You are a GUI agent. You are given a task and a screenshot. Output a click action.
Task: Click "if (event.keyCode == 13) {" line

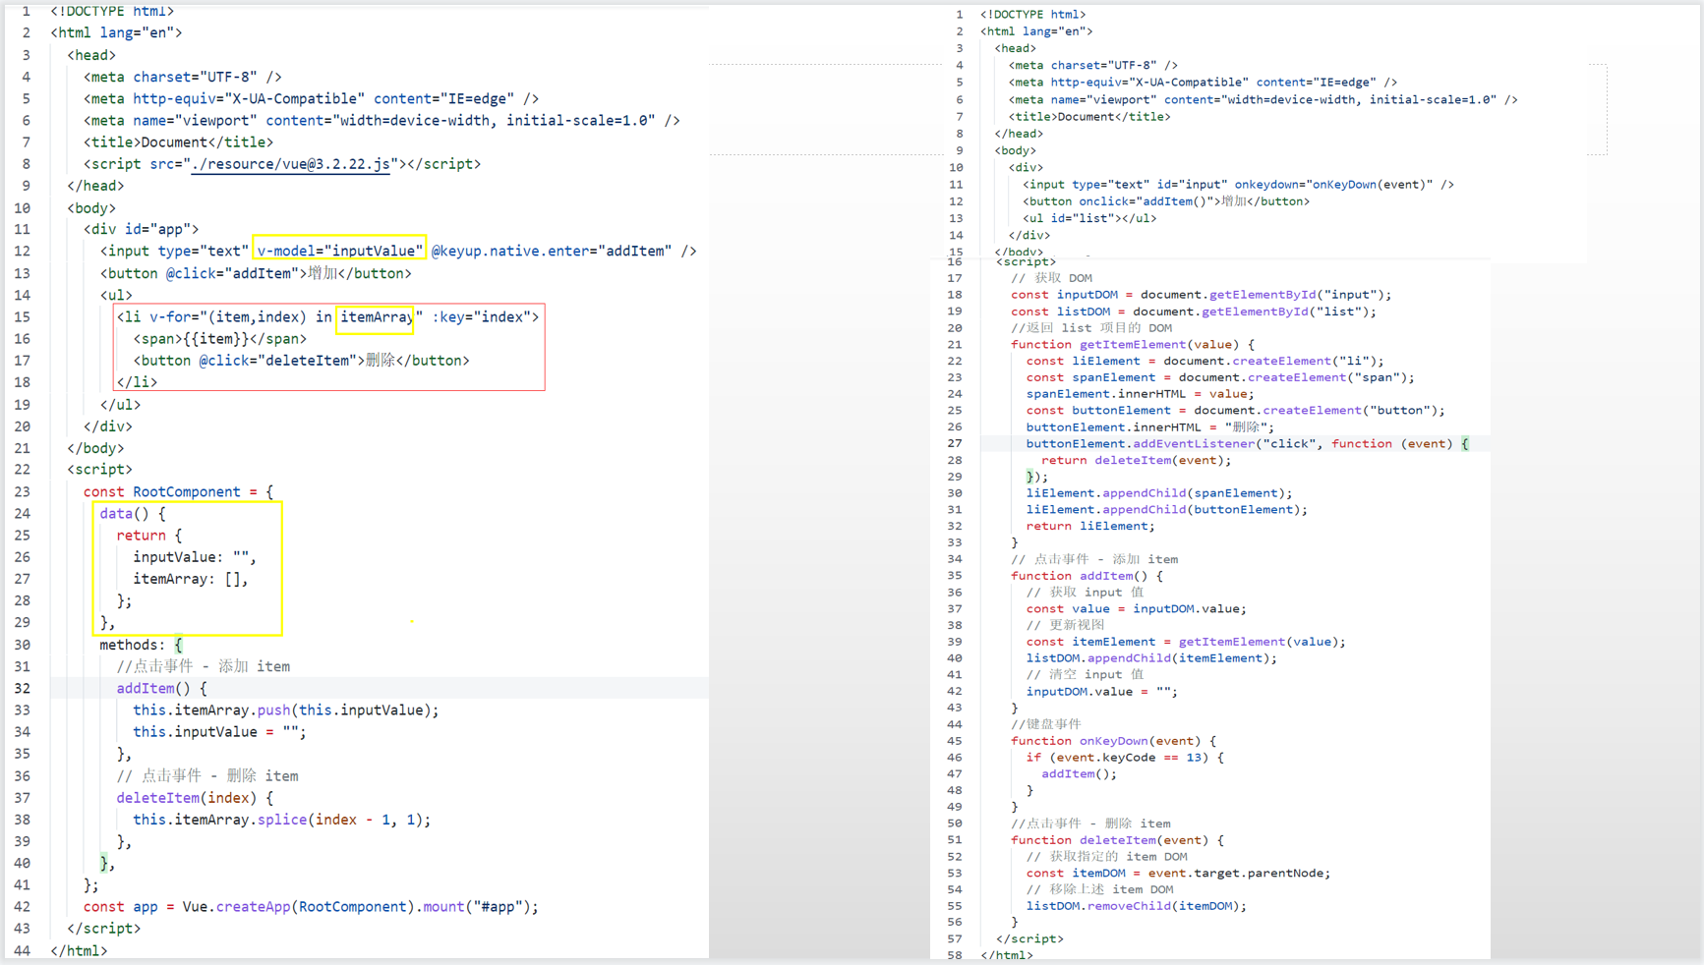1126,758
